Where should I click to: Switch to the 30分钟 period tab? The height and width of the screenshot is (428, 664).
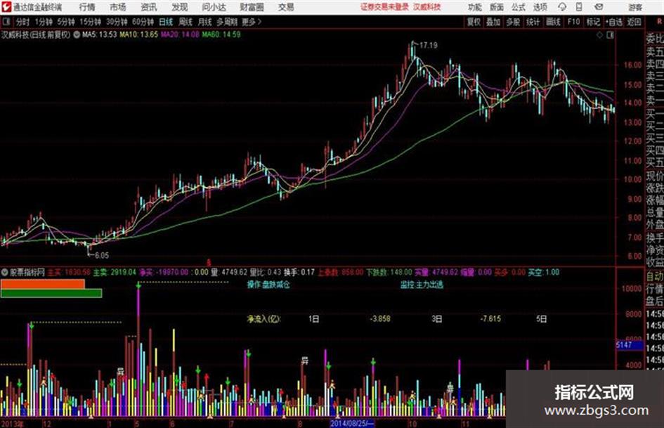tap(117, 22)
